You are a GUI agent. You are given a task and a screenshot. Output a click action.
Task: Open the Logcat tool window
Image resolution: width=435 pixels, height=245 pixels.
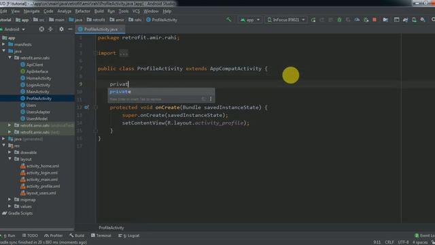[x=129, y=235]
